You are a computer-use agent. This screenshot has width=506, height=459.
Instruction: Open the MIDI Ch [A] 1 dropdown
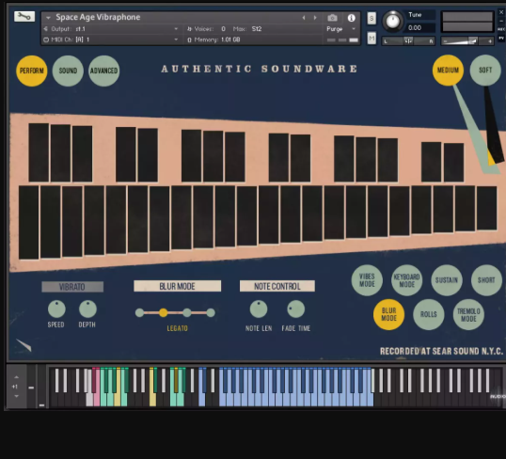pyautogui.click(x=111, y=40)
